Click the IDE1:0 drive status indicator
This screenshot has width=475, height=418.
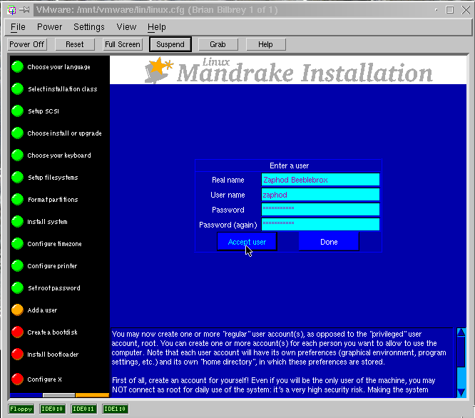pos(115,409)
